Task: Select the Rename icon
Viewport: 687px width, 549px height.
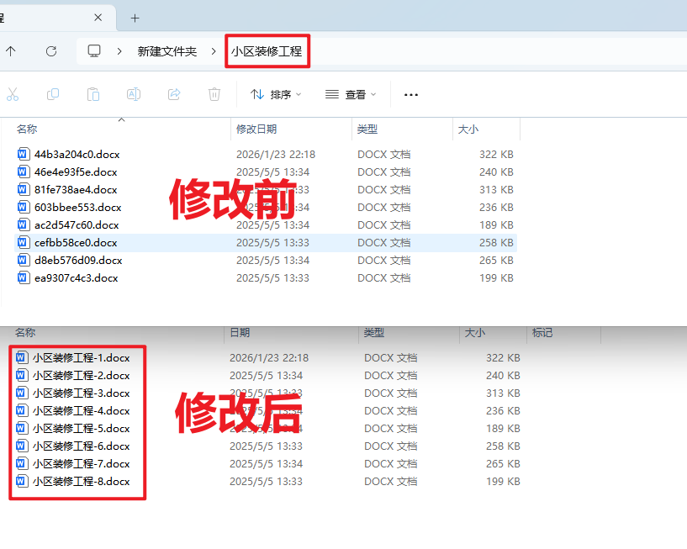Action: (x=134, y=94)
